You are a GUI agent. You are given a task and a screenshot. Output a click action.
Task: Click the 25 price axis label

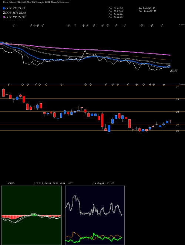(177, 99)
